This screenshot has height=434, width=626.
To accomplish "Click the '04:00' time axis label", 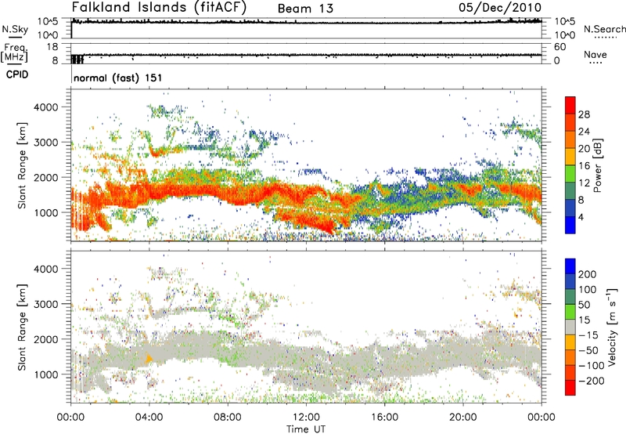I will tap(149, 418).
